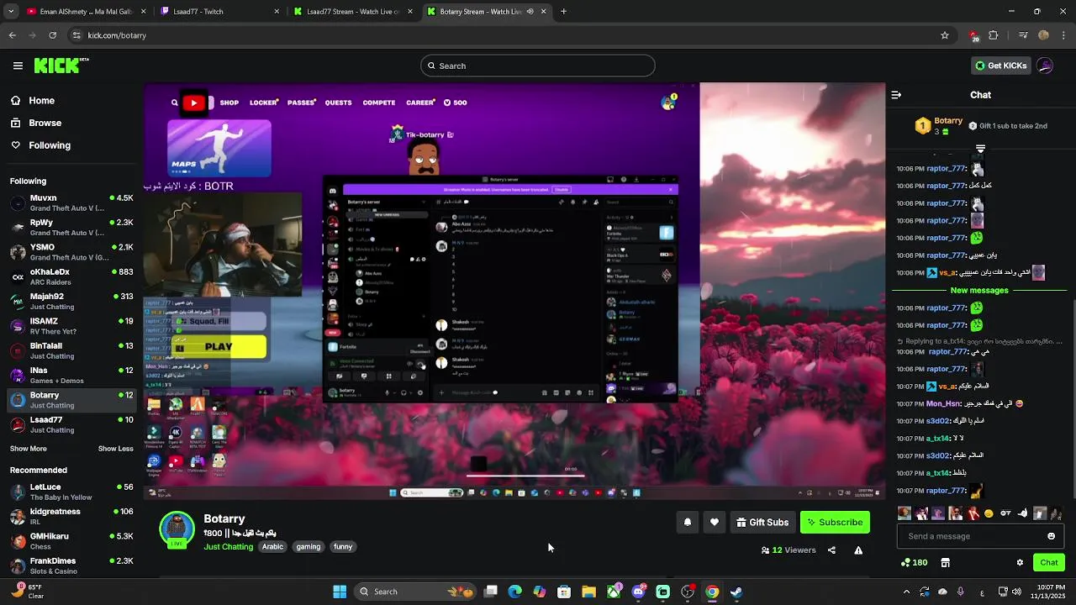Show hidden system tray icons chevron
Screen dimensions: 1076x605
click(906, 592)
